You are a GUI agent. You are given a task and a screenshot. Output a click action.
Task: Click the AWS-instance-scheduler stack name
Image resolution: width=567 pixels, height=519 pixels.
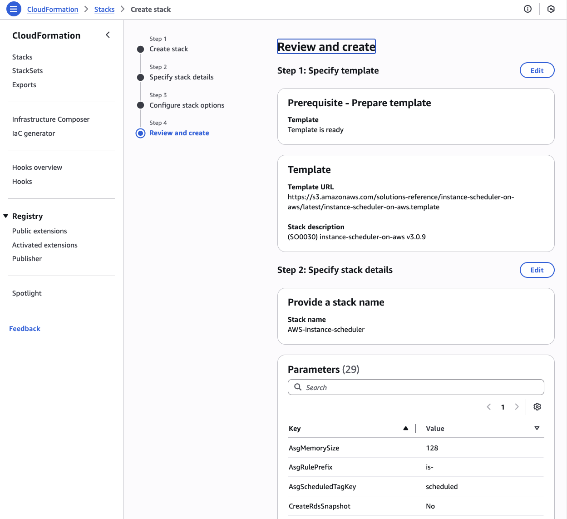point(326,330)
